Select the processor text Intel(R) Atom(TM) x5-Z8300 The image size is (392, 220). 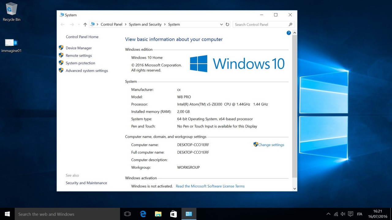tap(200, 104)
